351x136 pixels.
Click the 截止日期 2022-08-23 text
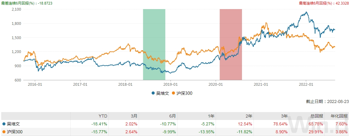pos(327,102)
